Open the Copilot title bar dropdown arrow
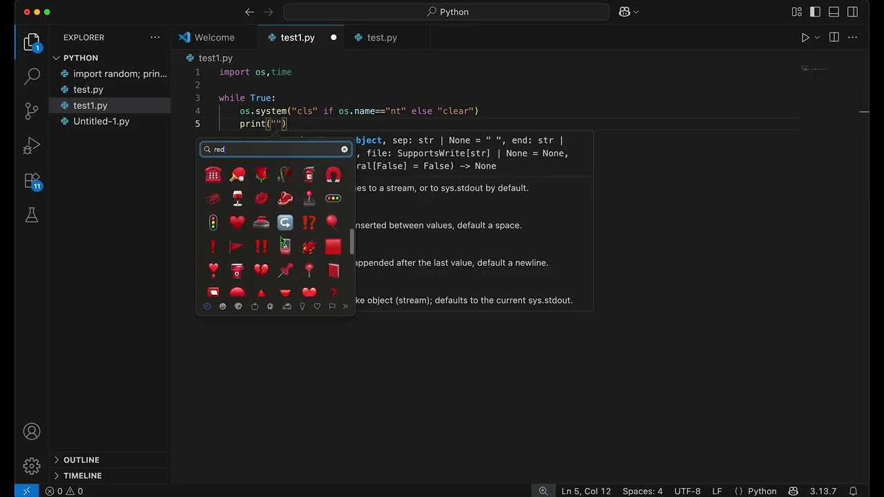This screenshot has width=884, height=497. pos(636,12)
